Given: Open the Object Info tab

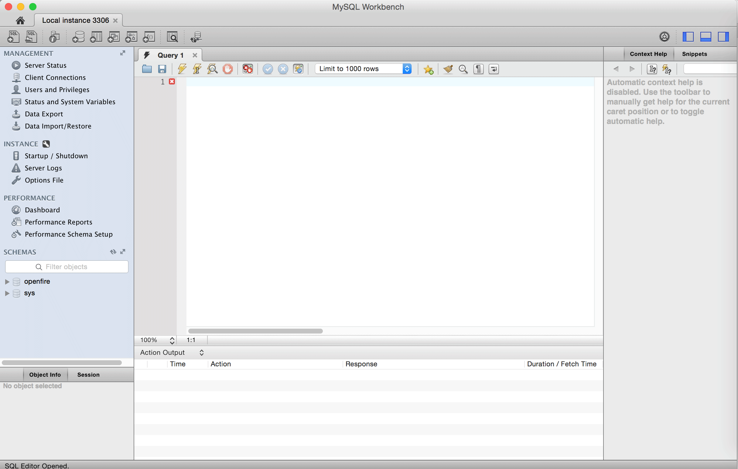Looking at the screenshot, I should (45, 375).
